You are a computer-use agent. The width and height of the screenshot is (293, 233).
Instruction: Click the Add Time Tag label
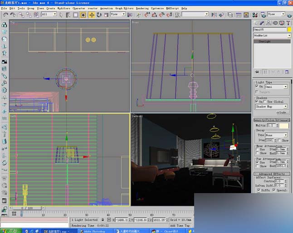click(180, 225)
